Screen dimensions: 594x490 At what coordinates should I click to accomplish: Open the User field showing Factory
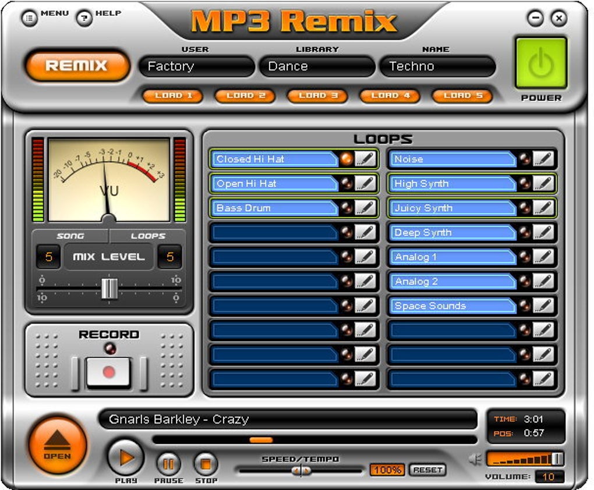coord(196,66)
